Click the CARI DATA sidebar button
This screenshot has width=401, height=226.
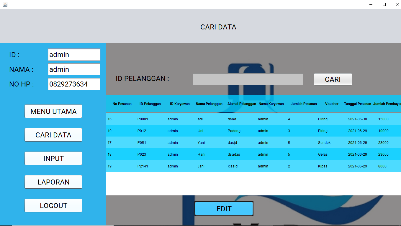(53, 135)
